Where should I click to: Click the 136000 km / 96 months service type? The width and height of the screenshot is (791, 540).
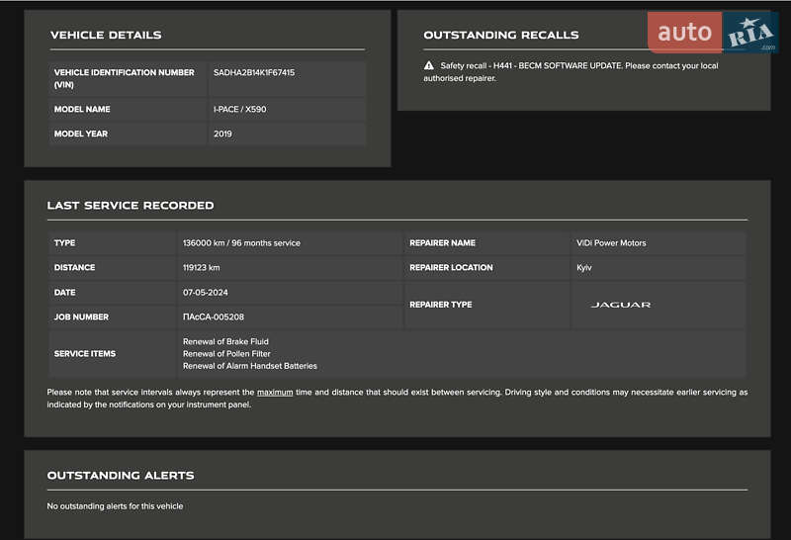click(241, 243)
